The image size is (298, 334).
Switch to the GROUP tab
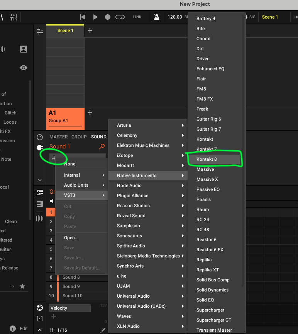(79, 137)
